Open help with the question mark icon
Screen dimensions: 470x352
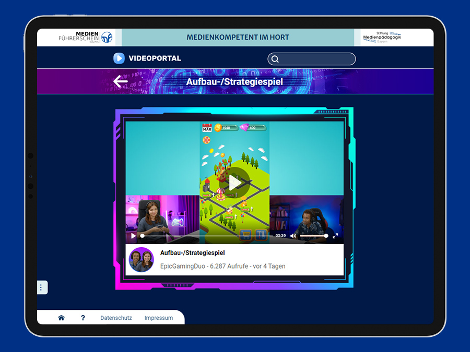pos(83,318)
